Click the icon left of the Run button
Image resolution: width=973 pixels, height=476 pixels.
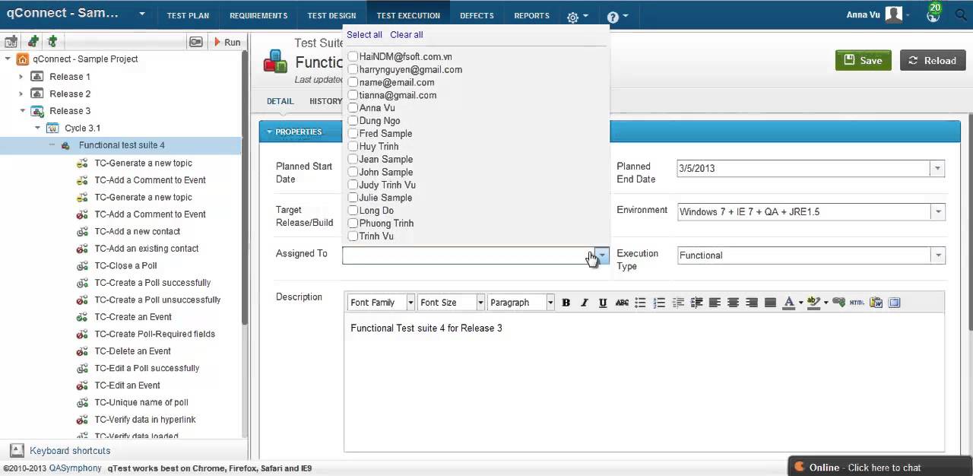click(196, 43)
